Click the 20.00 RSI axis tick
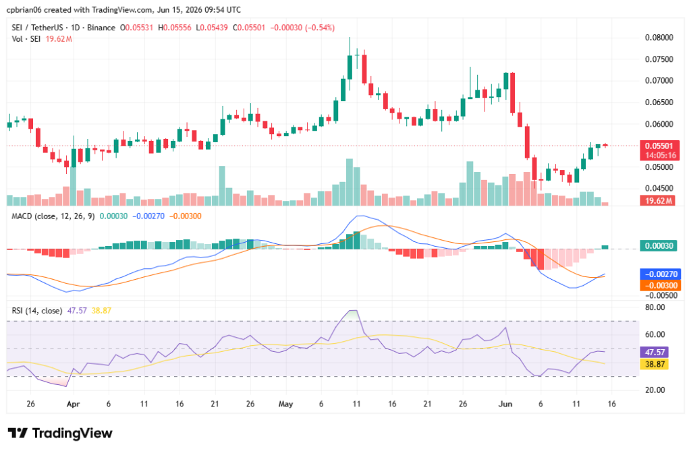Viewport: 691px width, 453px height. (655, 390)
